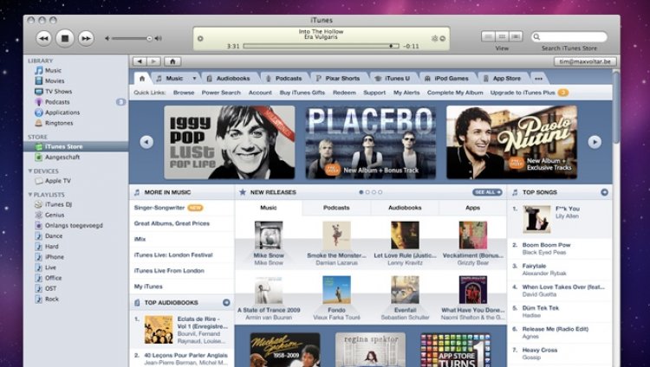Screen dimensions: 650x367
Task: Show the previous featured banner
Action: point(146,142)
